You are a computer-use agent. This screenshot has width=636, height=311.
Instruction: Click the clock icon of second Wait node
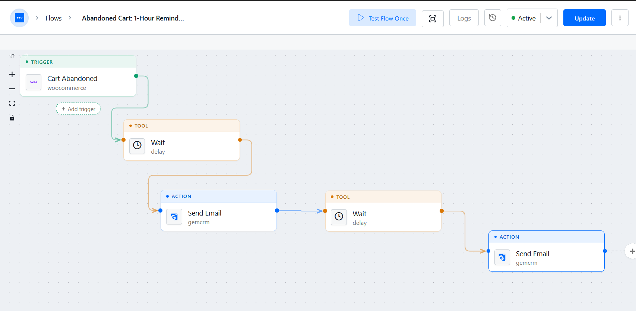click(339, 217)
